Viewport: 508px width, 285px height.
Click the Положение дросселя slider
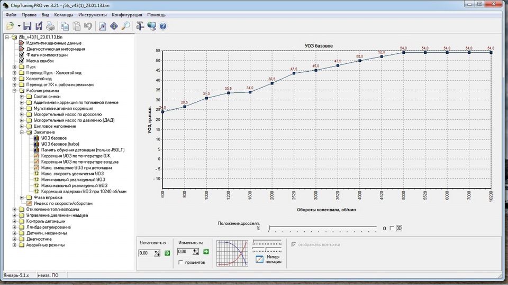point(323,229)
